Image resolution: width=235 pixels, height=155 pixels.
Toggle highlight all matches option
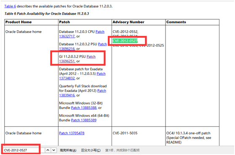click(68, 150)
